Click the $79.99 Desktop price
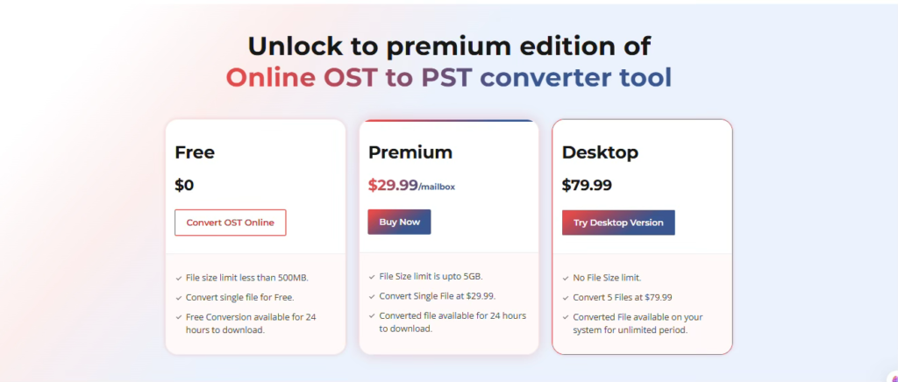The width and height of the screenshot is (898, 382). (587, 185)
